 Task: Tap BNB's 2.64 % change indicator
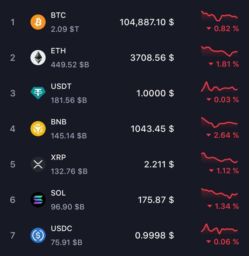(223, 135)
